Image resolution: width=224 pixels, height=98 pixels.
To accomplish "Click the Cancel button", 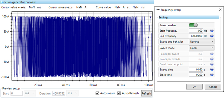I will (x=213, y=87).
